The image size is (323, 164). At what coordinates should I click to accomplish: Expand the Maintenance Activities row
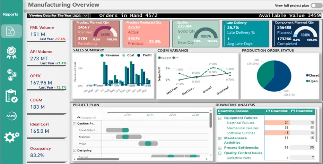tap(220, 138)
